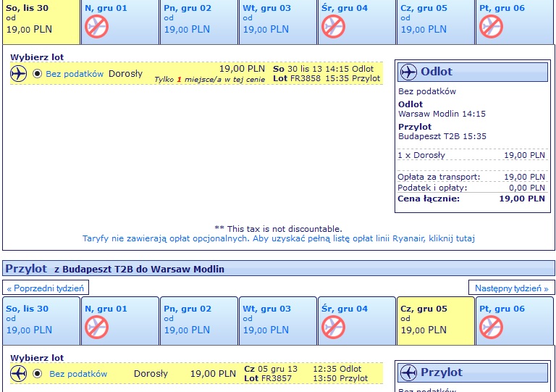Select the Wt, gru 03 outbound date tab
This screenshot has height=392, width=556.
278,22
